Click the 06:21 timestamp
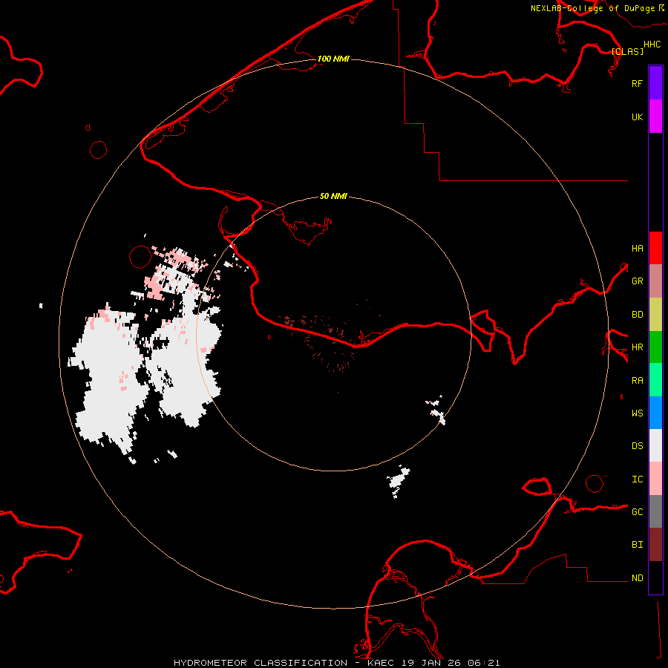 click(483, 663)
